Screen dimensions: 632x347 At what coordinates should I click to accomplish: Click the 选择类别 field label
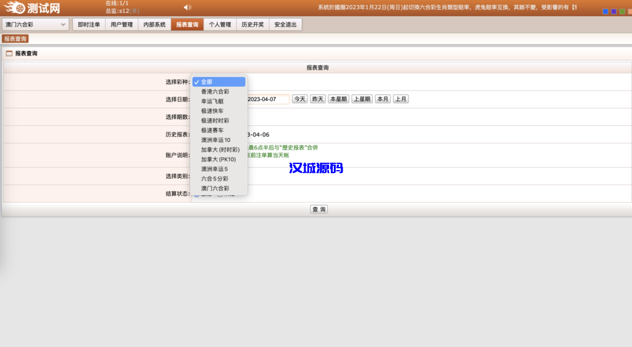pyautogui.click(x=177, y=176)
